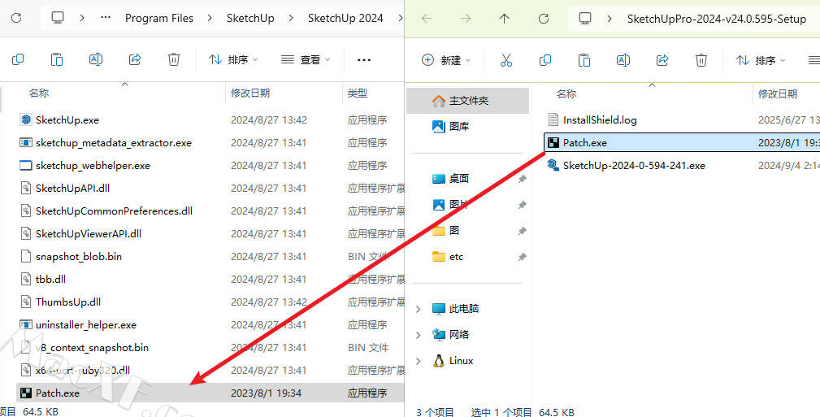Open 排序 sort dropdown in right window

coord(761,60)
